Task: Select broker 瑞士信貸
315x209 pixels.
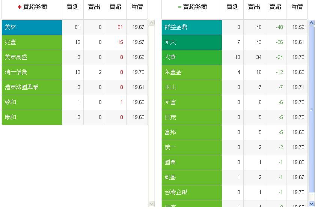Action: [32, 72]
